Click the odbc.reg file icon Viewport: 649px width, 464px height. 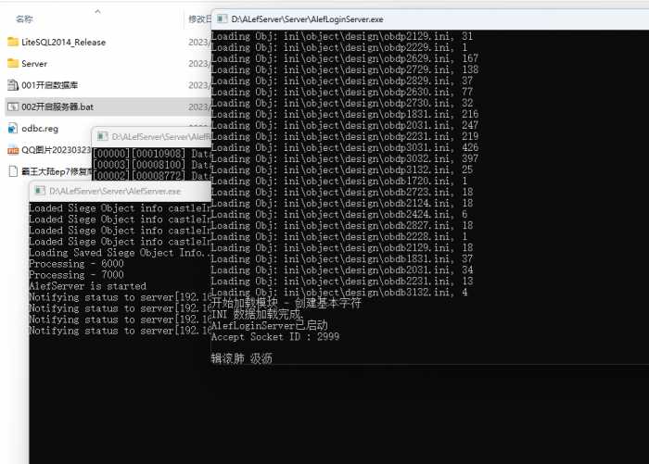click(x=13, y=128)
